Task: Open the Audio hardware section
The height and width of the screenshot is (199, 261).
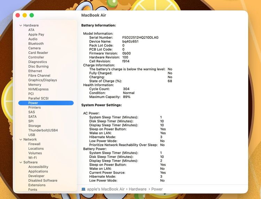Action: point(33,39)
